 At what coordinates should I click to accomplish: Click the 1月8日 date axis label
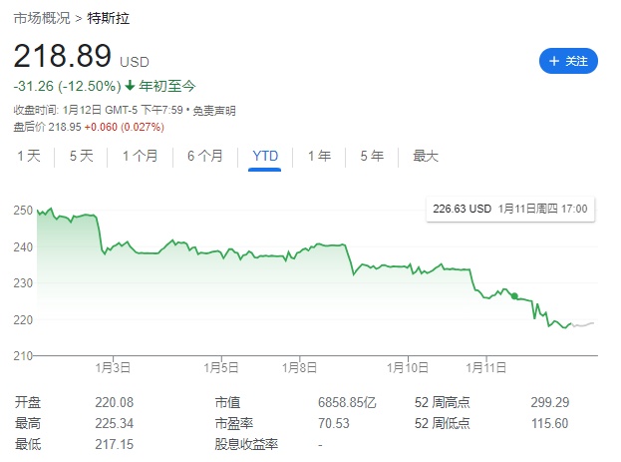tap(300, 368)
